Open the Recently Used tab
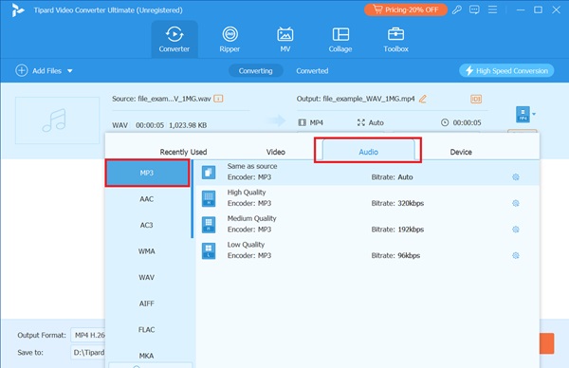Image resolution: width=569 pixels, height=368 pixels. click(x=183, y=152)
